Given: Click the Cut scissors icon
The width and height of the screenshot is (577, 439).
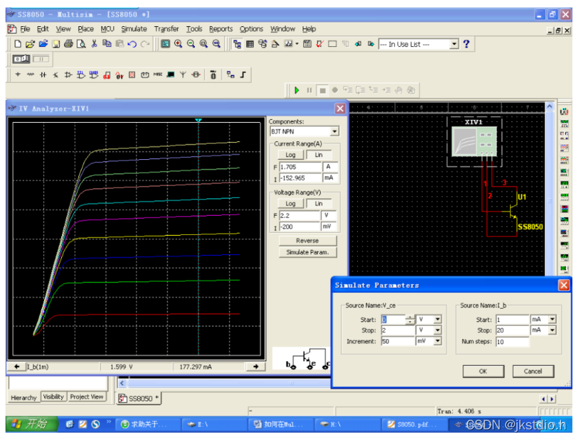Looking at the screenshot, I should point(94,44).
